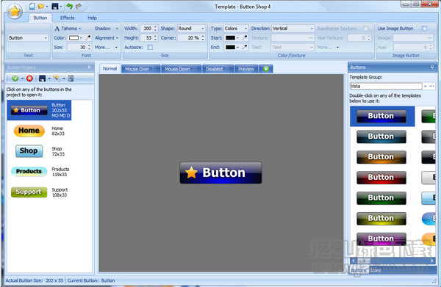Select the red glow Button template
Image resolution: width=441 pixels, height=287 pixels.
[381, 178]
